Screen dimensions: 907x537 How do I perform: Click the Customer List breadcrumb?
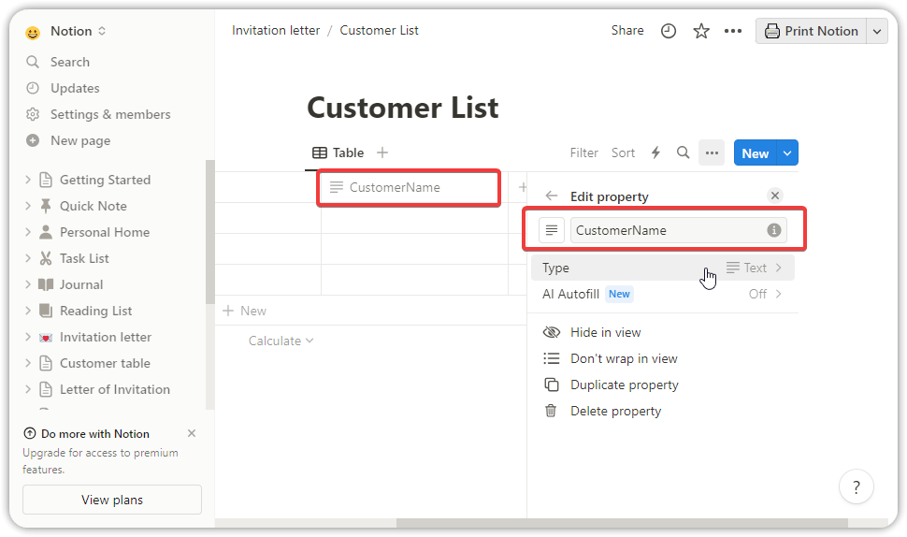click(379, 30)
